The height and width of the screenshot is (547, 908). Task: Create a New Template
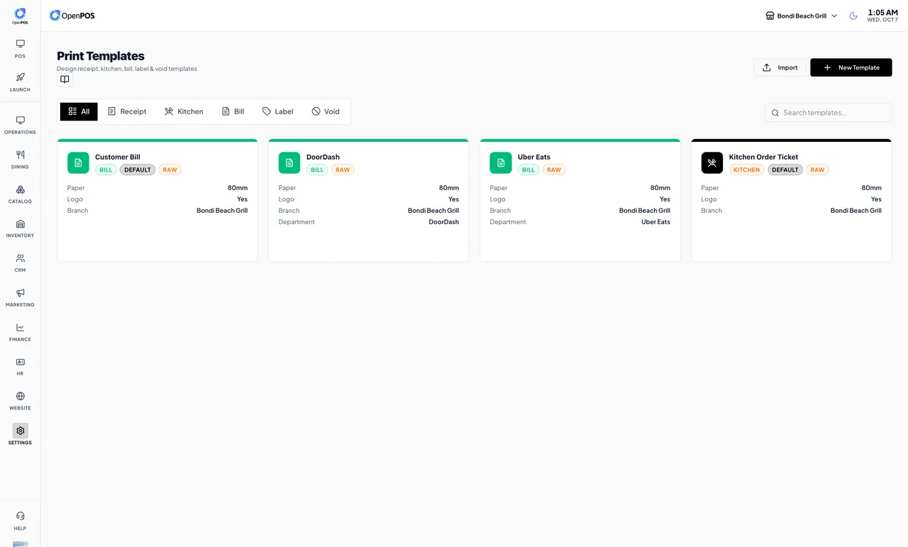pyautogui.click(x=851, y=67)
